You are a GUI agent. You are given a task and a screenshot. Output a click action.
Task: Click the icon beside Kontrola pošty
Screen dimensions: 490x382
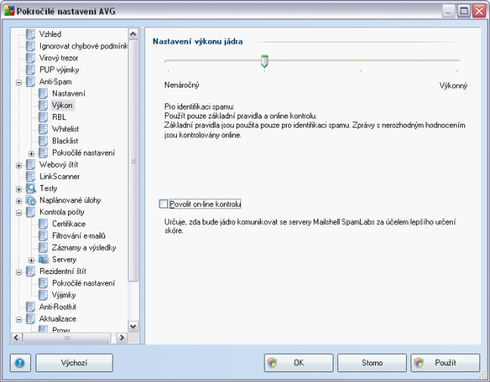[30, 212]
